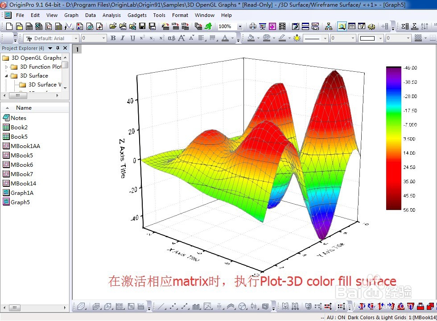Create a new workbook

coord(29,26)
